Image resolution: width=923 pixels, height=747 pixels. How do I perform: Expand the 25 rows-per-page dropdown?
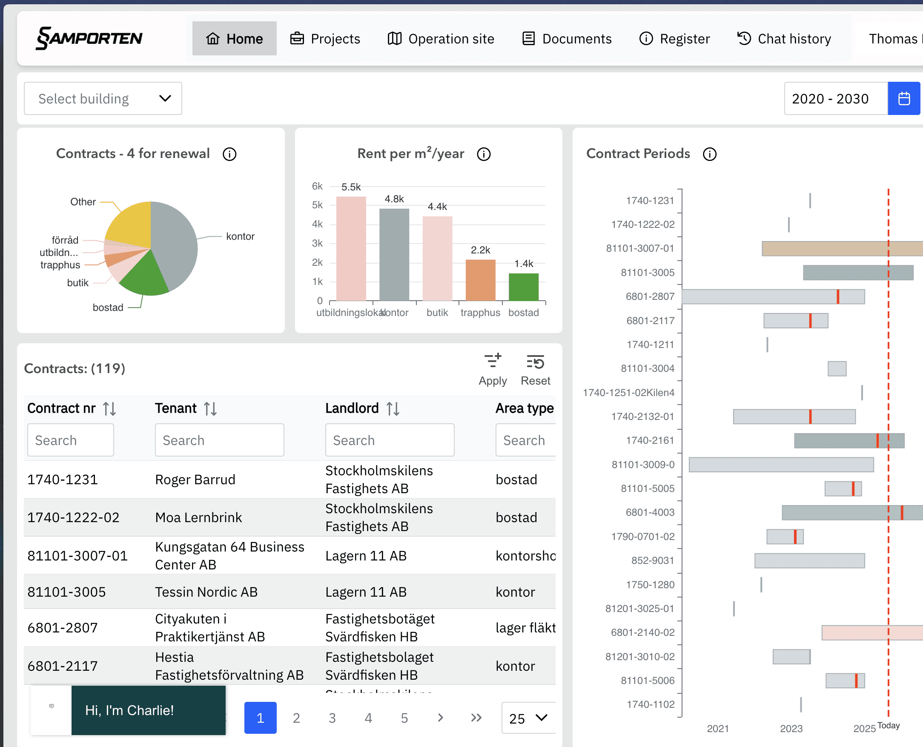tap(528, 718)
